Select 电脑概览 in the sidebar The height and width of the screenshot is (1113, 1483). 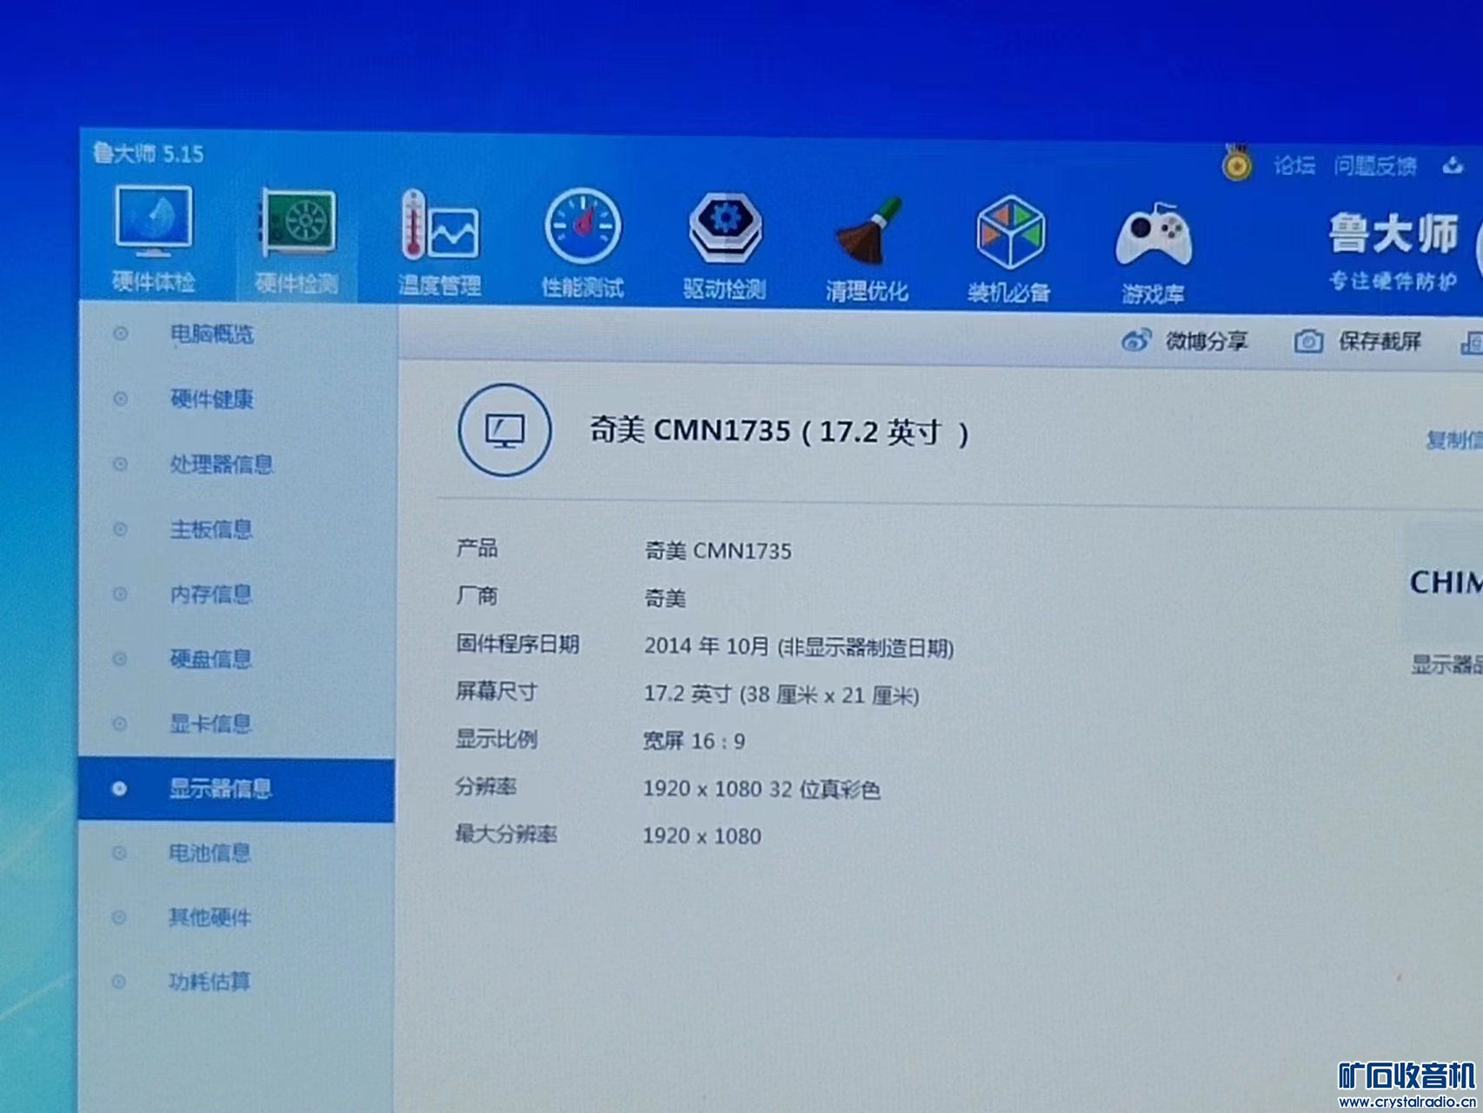[x=211, y=334]
